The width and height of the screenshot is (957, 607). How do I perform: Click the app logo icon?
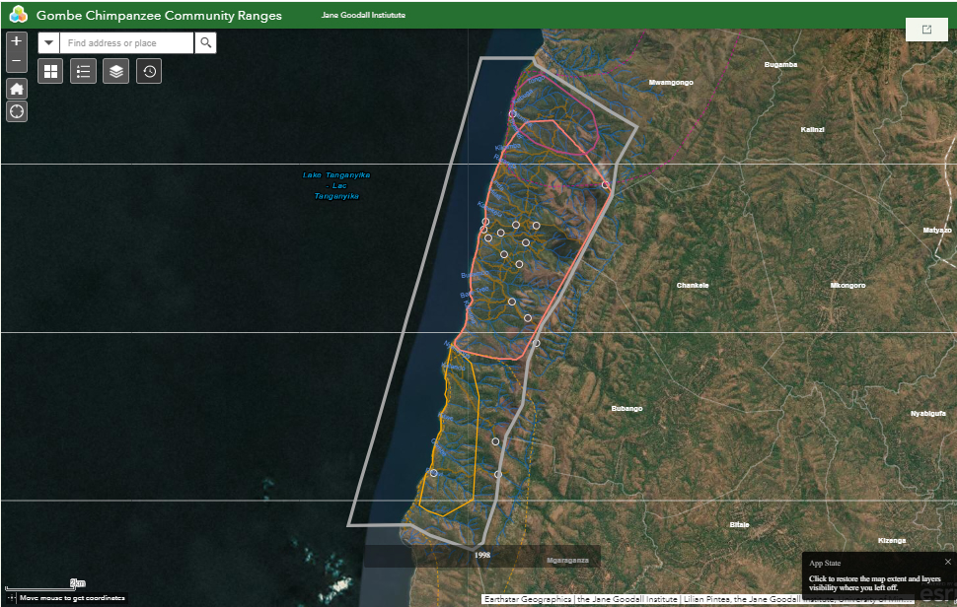(x=19, y=15)
